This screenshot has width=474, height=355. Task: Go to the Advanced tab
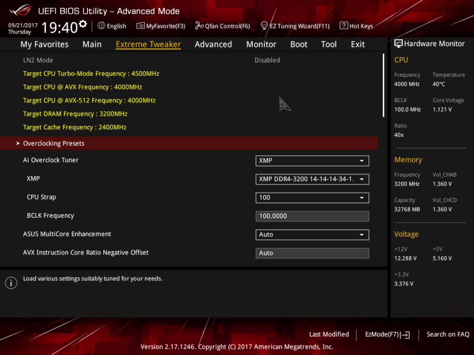213,44
